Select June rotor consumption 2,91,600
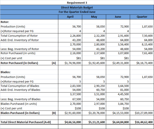The image size is (154, 129). click(x=123, y=36)
